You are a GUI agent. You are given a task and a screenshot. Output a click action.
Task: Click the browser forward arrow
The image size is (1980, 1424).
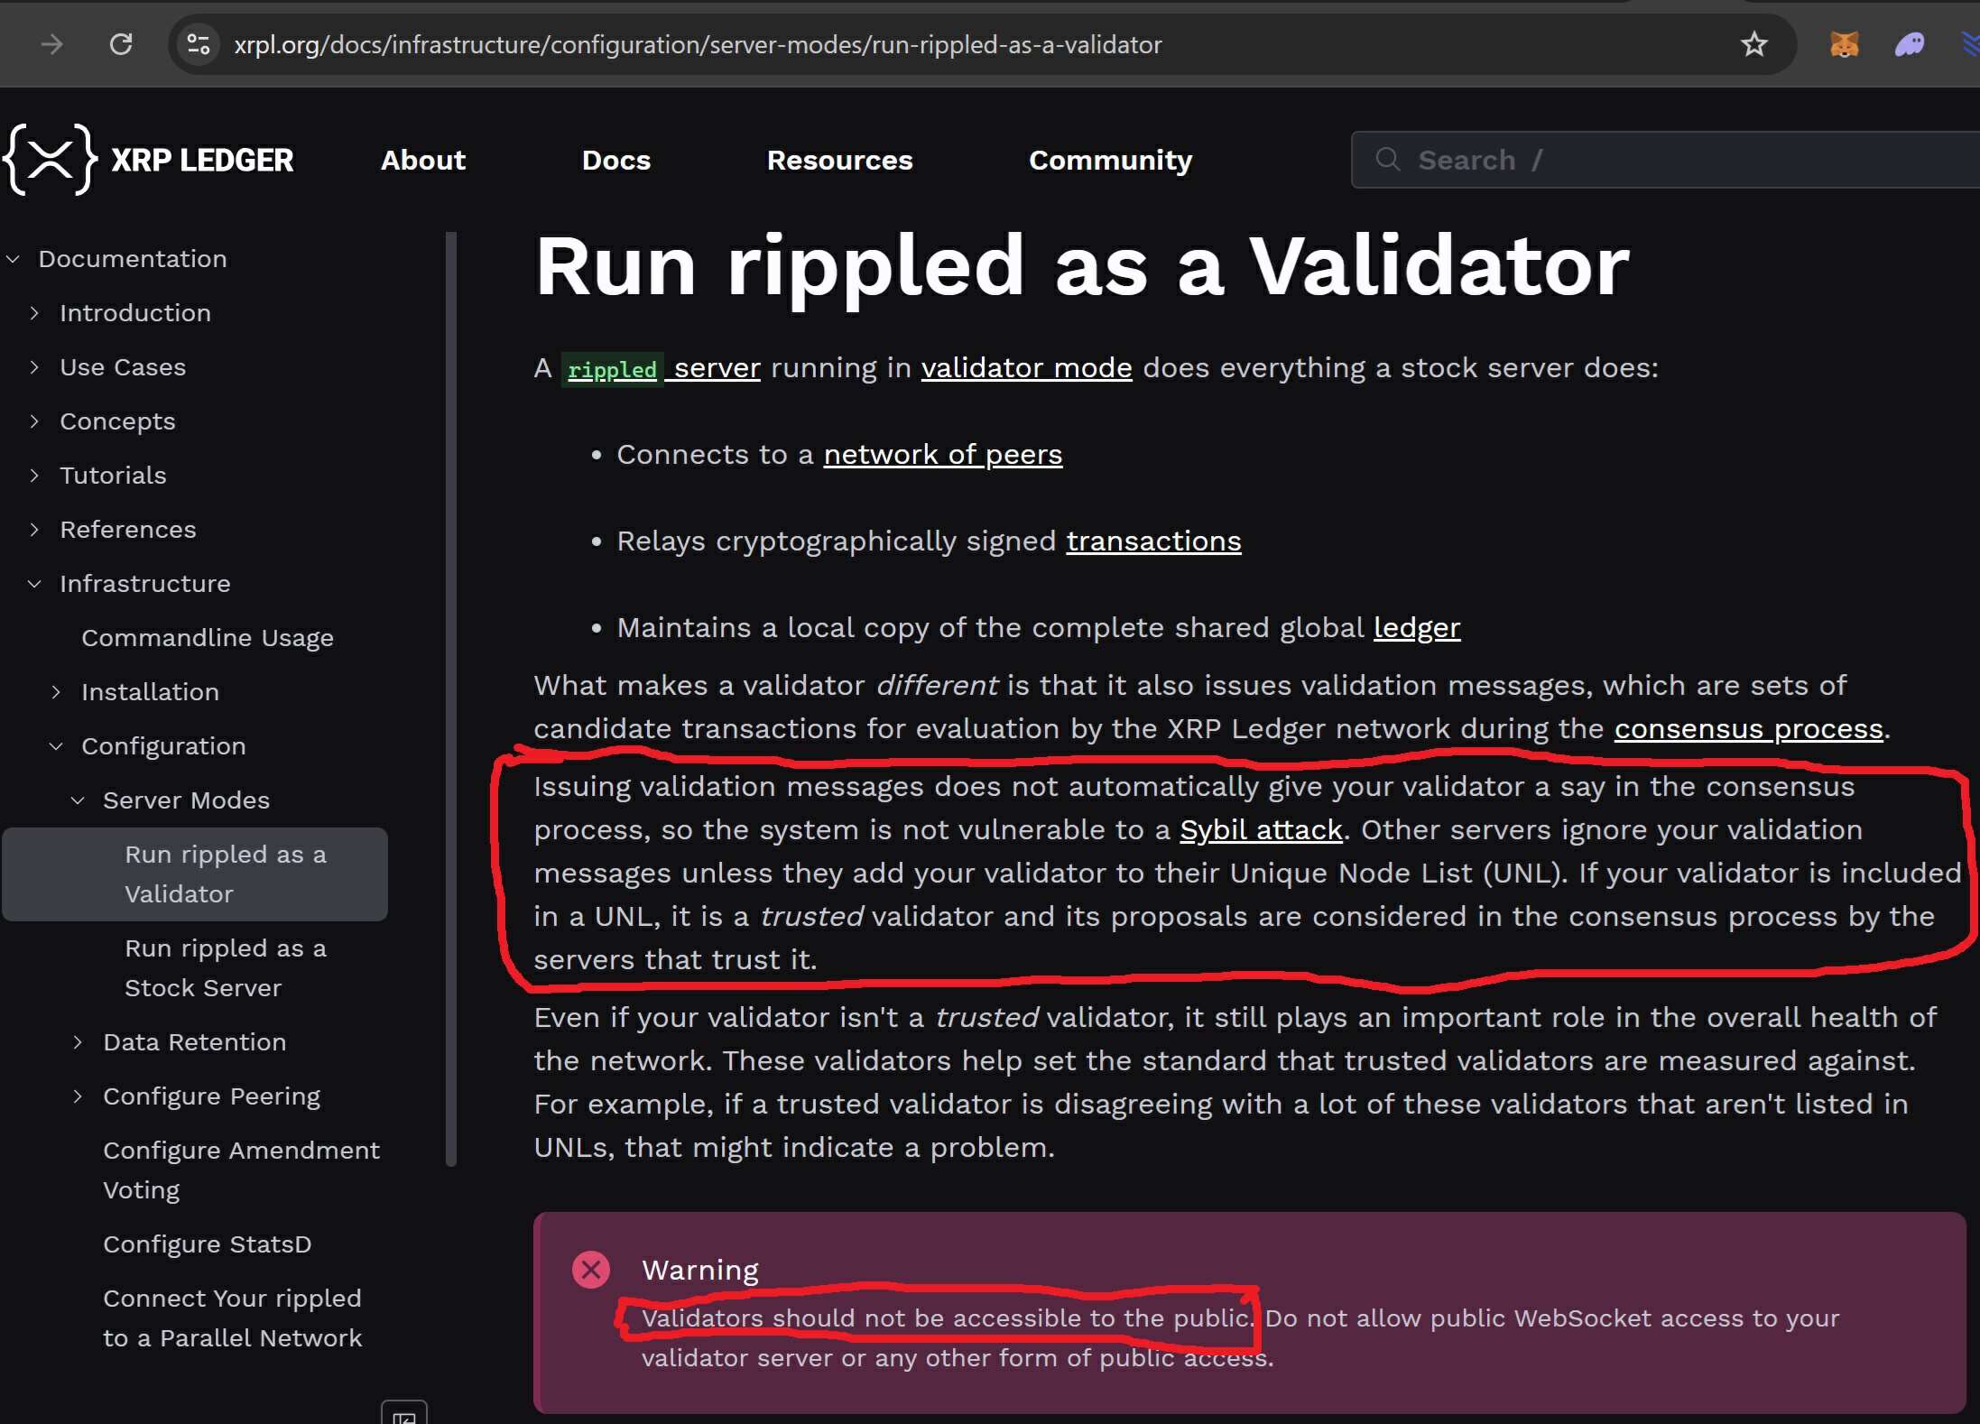[52, 44]
